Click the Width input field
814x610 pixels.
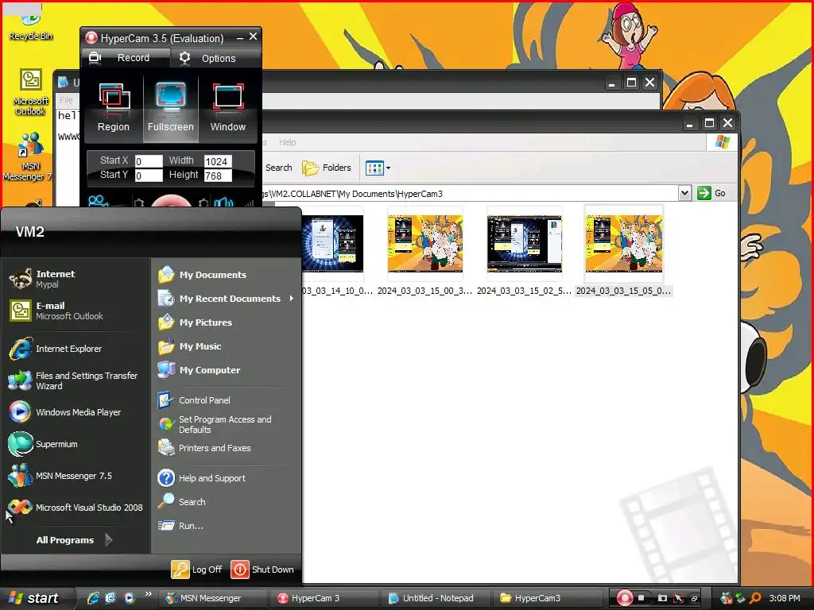[x=218, y=161]
